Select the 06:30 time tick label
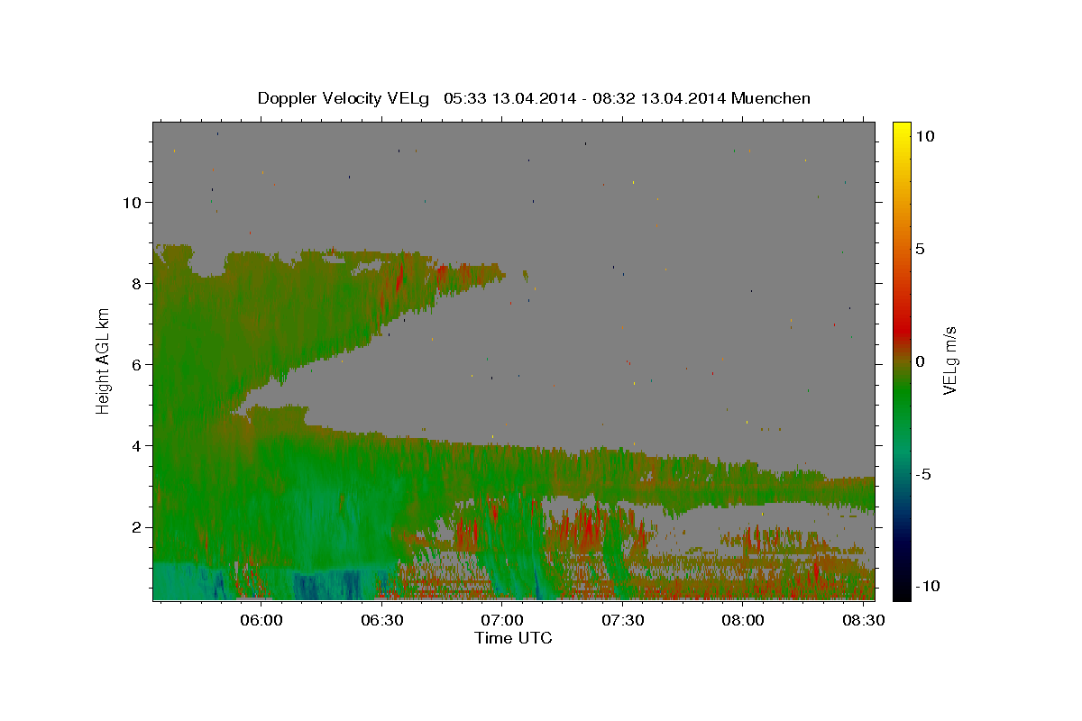 [x=381, y=621]
